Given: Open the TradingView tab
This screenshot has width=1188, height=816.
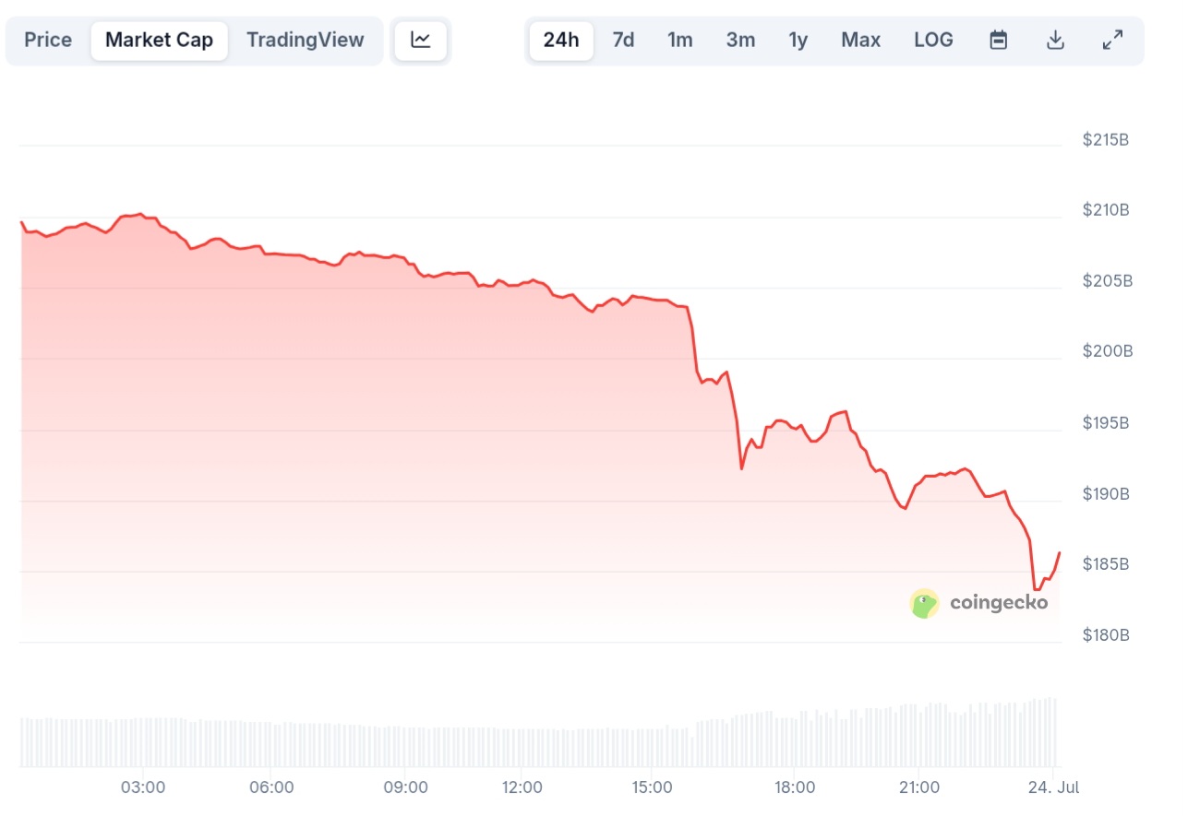Looking at the screenshot, I should point(306,41).
